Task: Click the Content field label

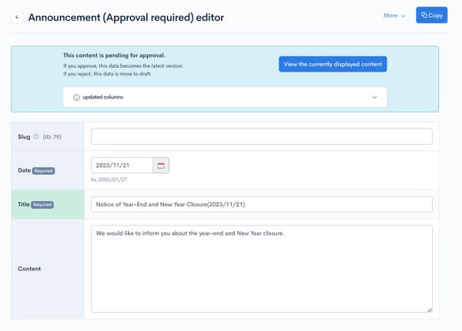Action: coord(29,269)
